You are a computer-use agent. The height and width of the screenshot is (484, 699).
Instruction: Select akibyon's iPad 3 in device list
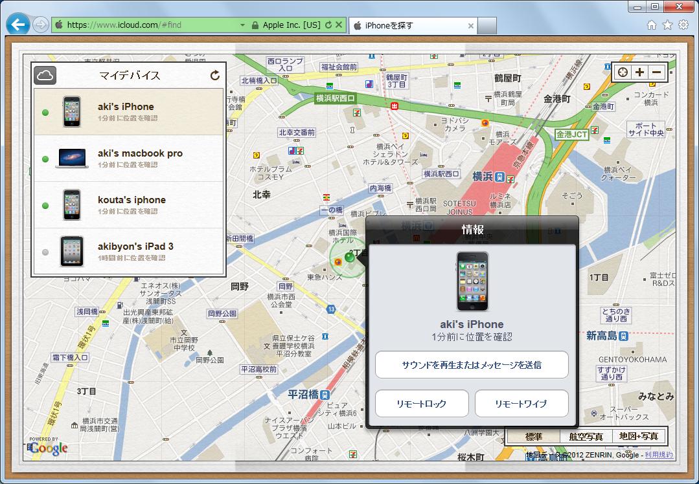tap(128, 252)
